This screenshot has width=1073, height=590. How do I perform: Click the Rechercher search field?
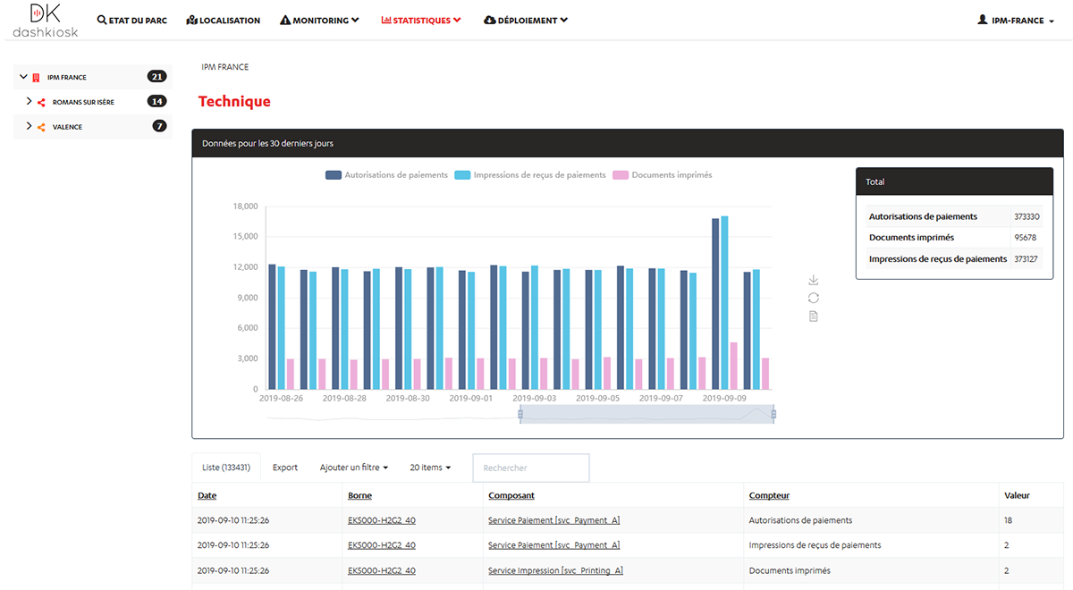(530, 467)
